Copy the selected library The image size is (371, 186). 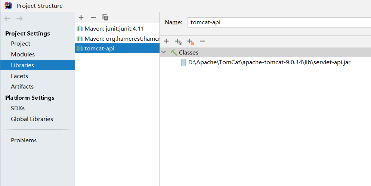coord(105,17)
